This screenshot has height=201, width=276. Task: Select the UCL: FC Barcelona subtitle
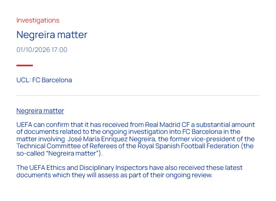tap(44, 80)
